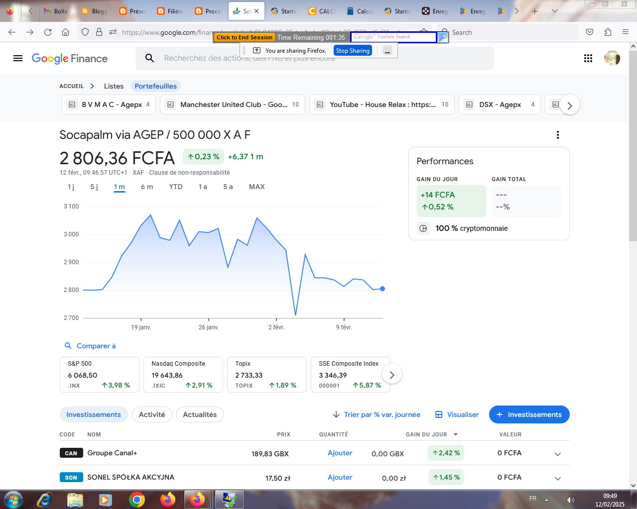Click the S&P 500 comparison card

click(100, 375)
